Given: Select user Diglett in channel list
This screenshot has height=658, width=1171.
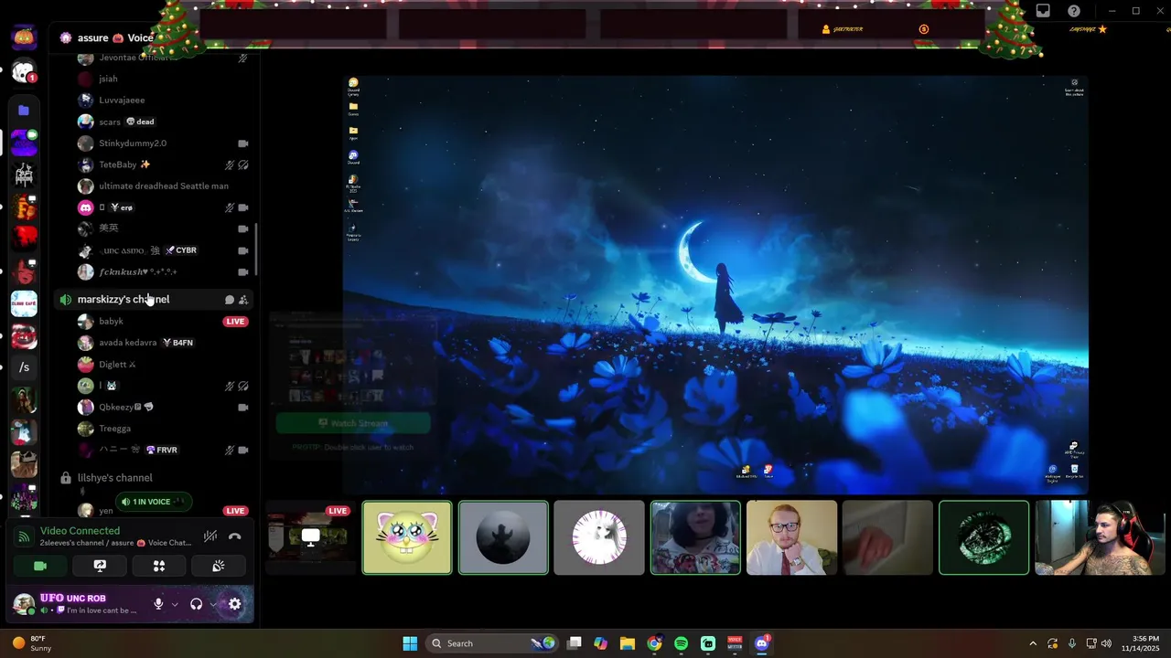Looking at the screenshot, I should coord(117,364).
